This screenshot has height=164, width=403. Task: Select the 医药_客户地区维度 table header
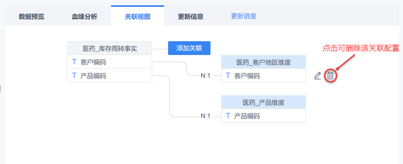[264, 62]
